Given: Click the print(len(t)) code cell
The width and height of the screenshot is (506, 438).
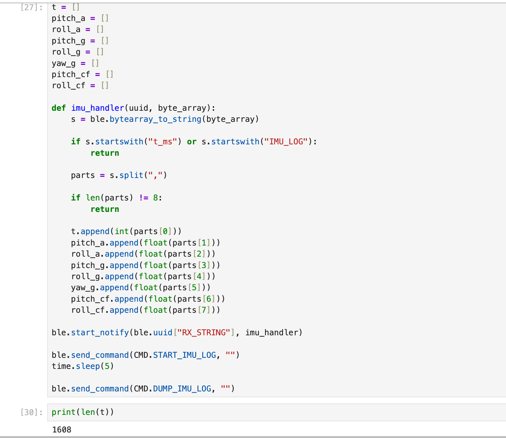Looking at the screenshot, I should click(x=82, y=412).
